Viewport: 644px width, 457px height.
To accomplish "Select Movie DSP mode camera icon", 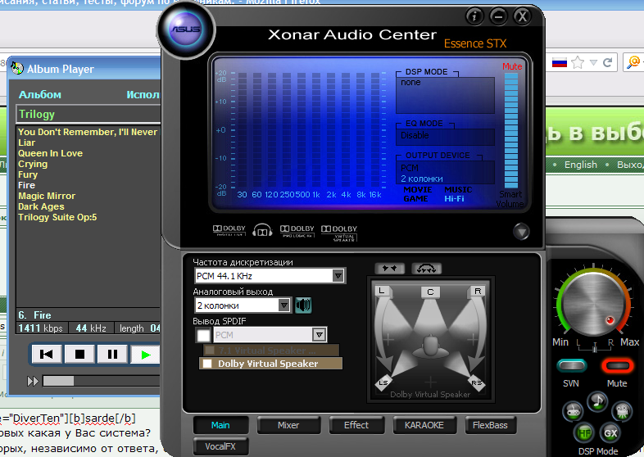I will point(622,410).
